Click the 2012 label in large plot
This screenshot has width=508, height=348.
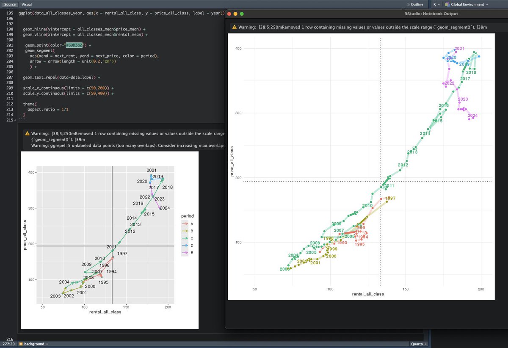pyautogui.click(x=403, y=165)
